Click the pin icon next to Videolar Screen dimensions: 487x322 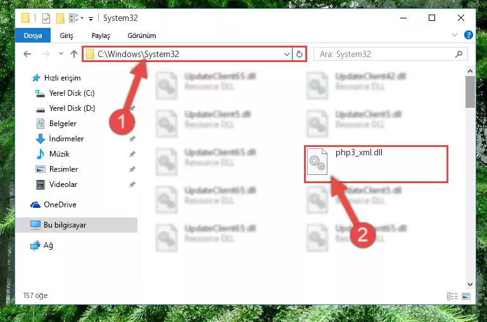[x=132, y=184]
